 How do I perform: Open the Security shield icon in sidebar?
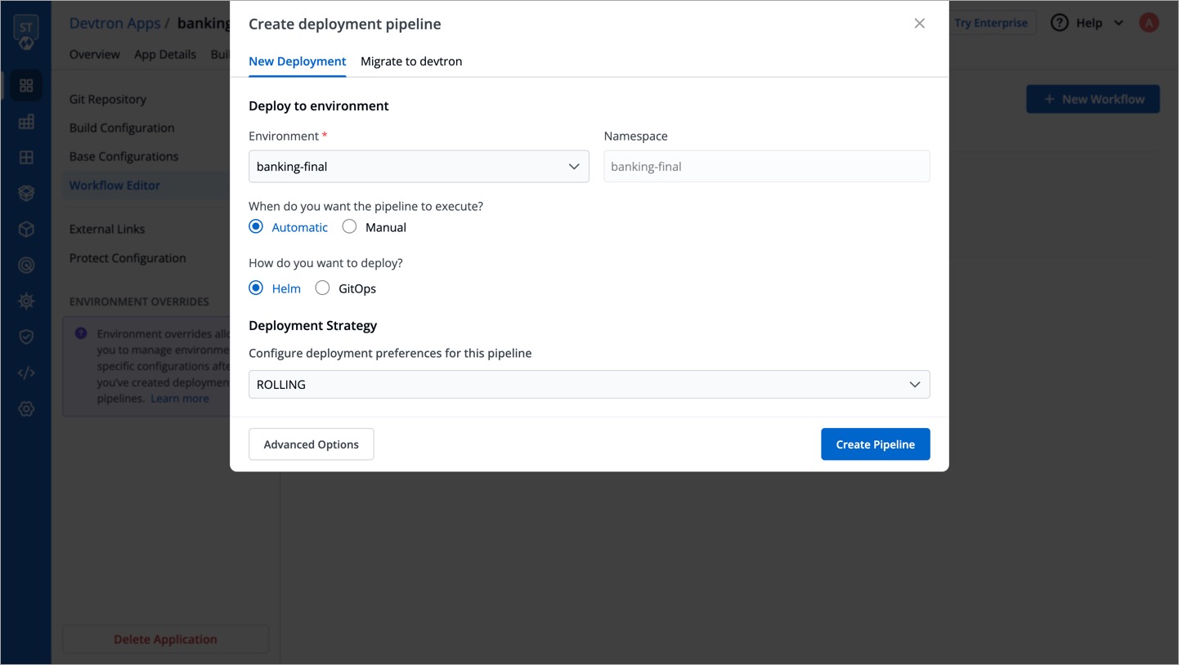coord(26,336)
